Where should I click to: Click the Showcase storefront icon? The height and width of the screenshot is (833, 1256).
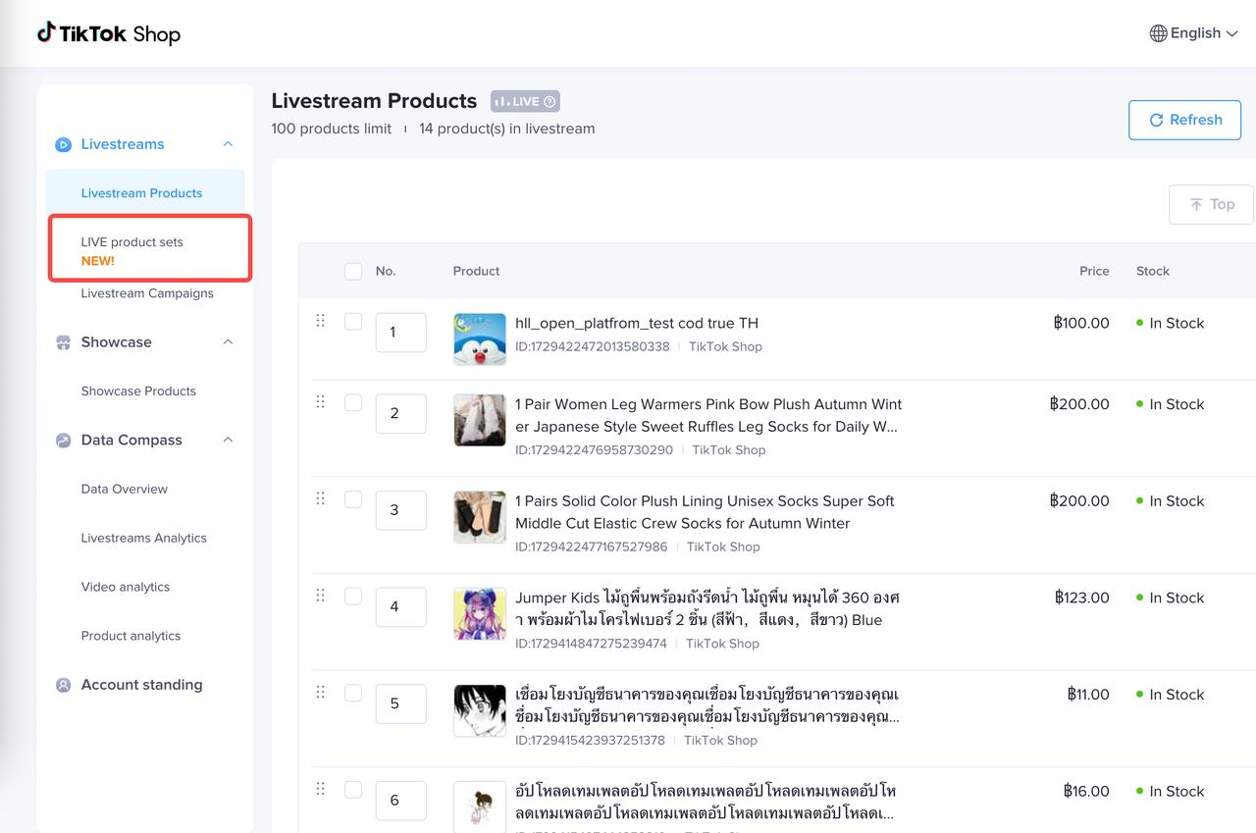pos(64,342)
